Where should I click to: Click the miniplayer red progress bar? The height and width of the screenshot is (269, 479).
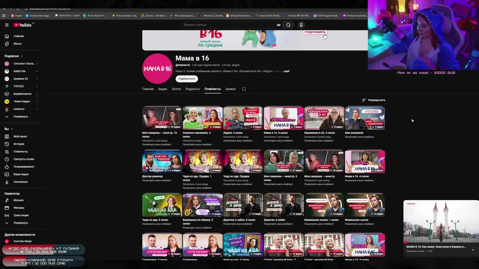tap(441, 242)
